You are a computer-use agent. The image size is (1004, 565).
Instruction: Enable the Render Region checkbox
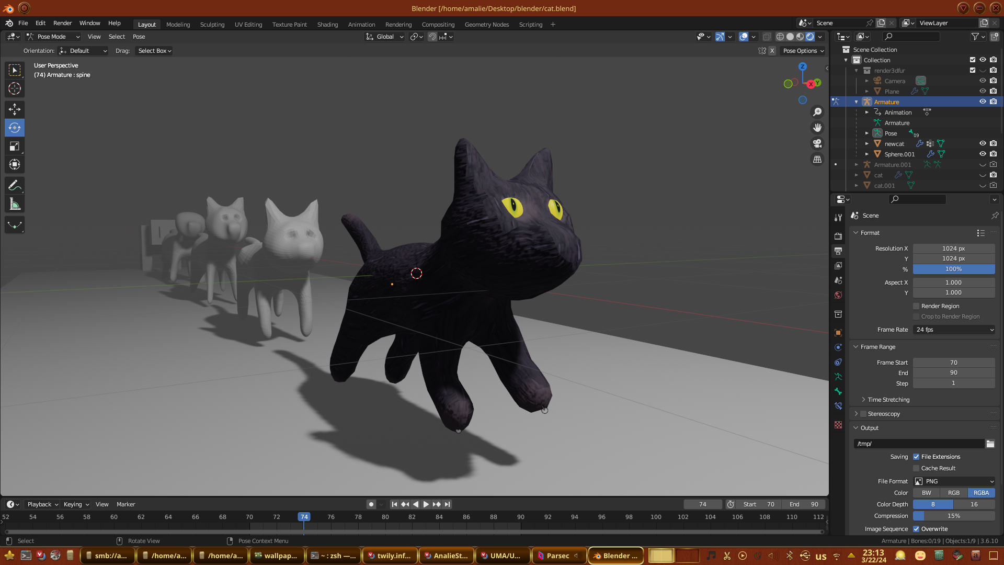pos(916,306)
